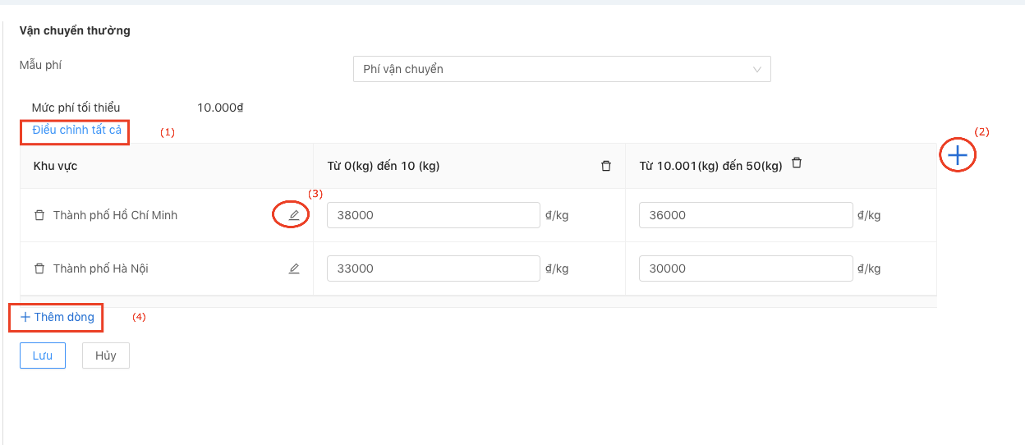This screenshot has height=445, width=1025.
Task: Click the Thành phố Hà Nội row label
Action: pyautogui.click(x=100, y=268)
